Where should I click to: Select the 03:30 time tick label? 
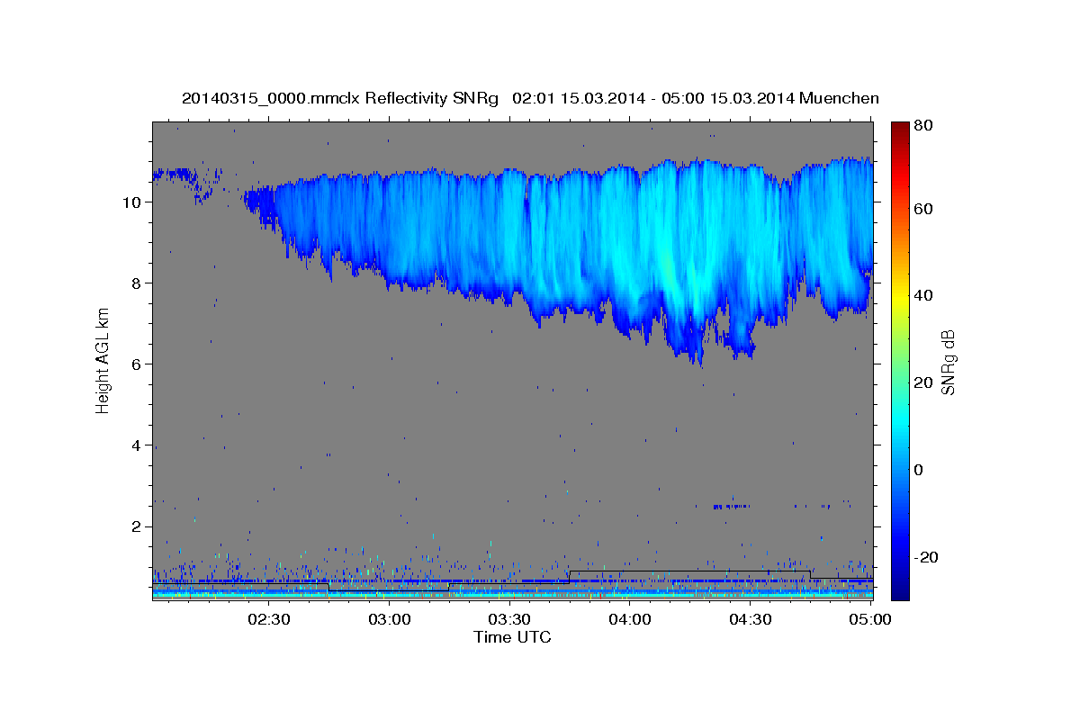[508, 619]
